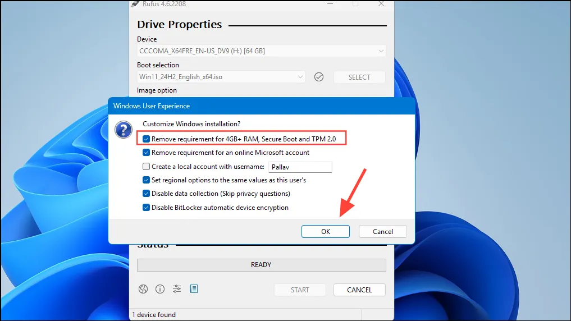Show the About info icon

pos(160,289)
